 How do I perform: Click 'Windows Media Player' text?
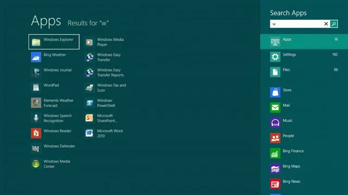110,42
